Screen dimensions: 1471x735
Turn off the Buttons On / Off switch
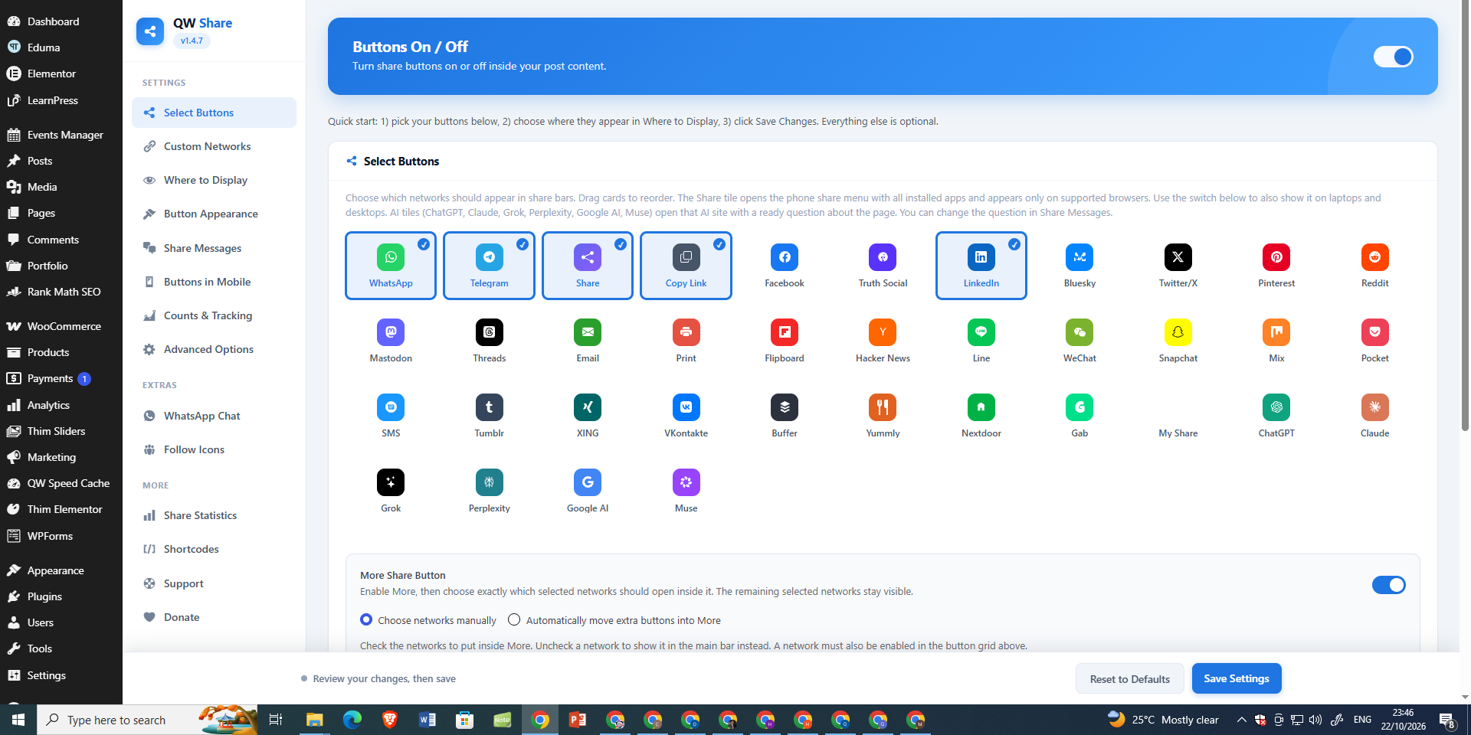pos(1393,57)
